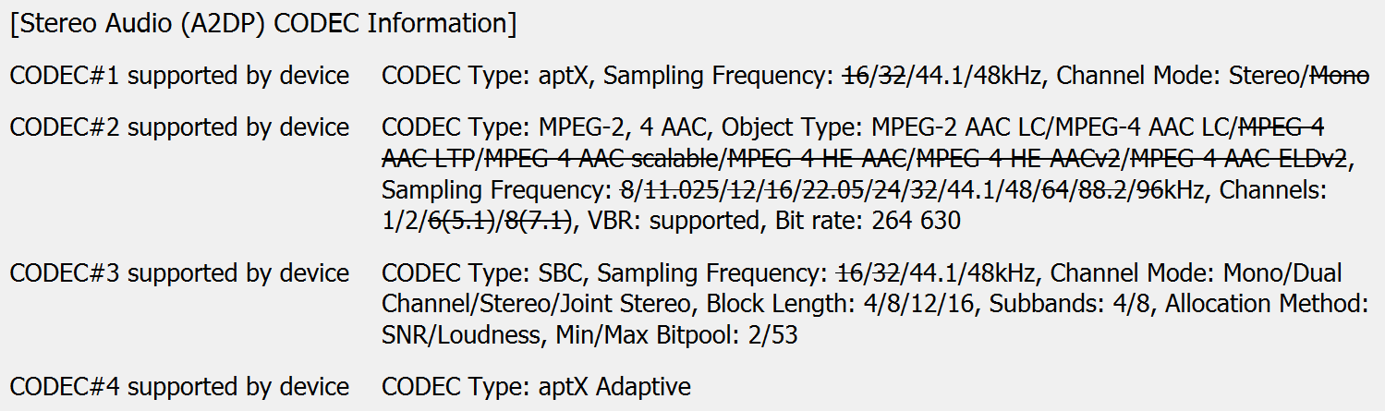The width and height of the screenshot is (1385, 411).
Task: Select the CODEC#2 supported by device label
Action: click(x=179, y=127)
